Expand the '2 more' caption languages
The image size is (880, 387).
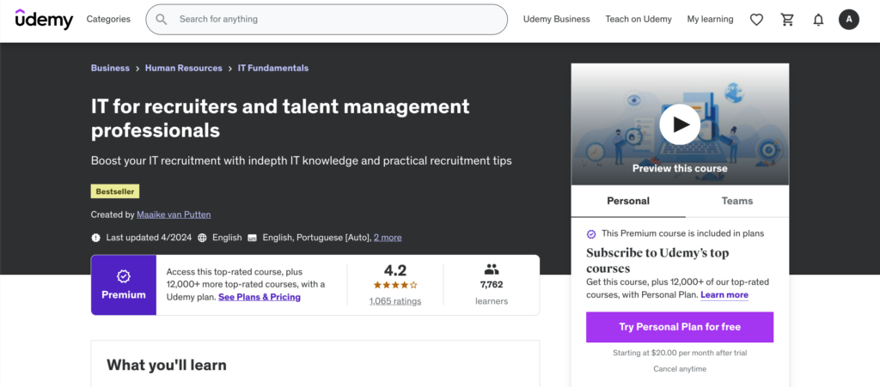pyautogui.click(x=388, y=238)
